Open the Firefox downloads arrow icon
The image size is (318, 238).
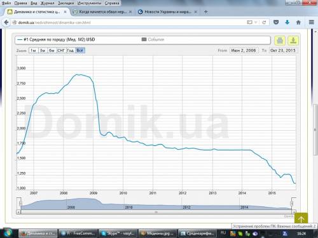pyautogui.click(x=287, y=22)
